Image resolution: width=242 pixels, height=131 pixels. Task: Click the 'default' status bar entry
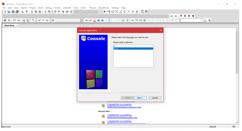(x=212, y=127)
